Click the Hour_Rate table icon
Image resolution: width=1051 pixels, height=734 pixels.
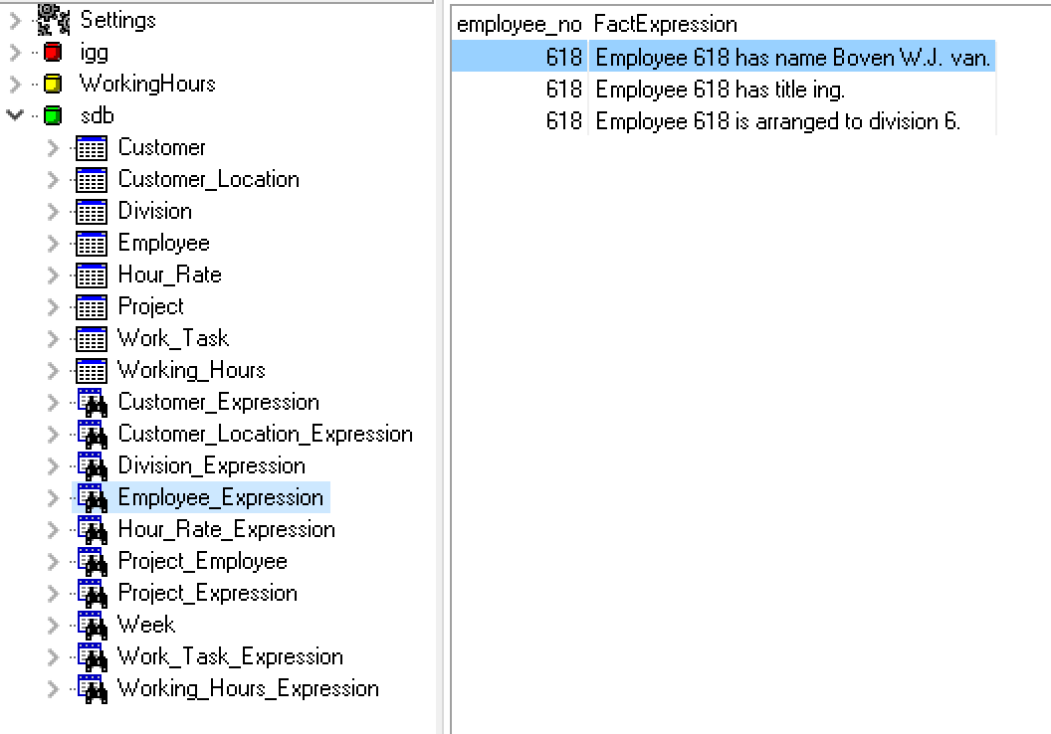coord(92,275)
